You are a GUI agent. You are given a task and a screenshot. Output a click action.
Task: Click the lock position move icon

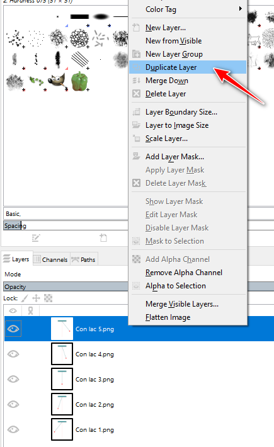click(x=36, y=298)
